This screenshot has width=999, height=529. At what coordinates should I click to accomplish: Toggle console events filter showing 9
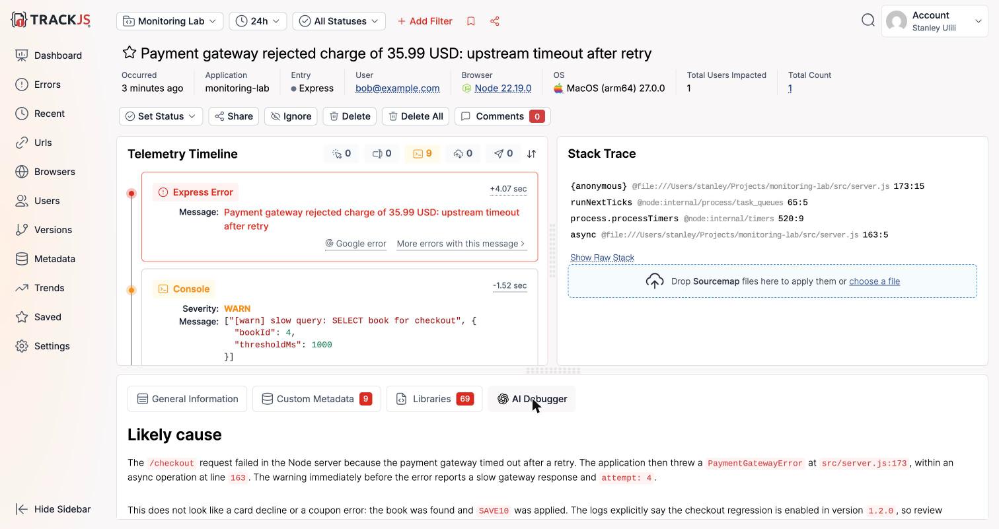coord(423,154)
